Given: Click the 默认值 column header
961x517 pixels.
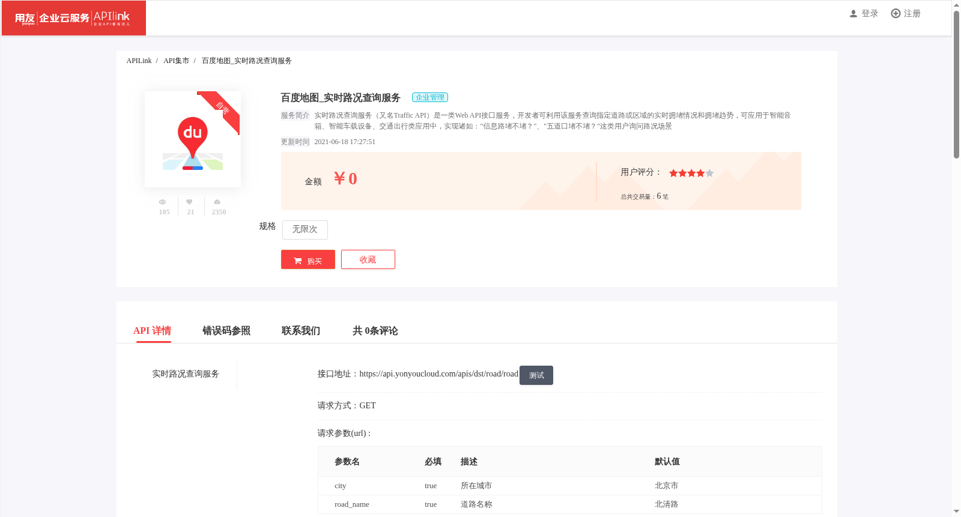Looking at the screenshot, I should [x=667, y=462].
